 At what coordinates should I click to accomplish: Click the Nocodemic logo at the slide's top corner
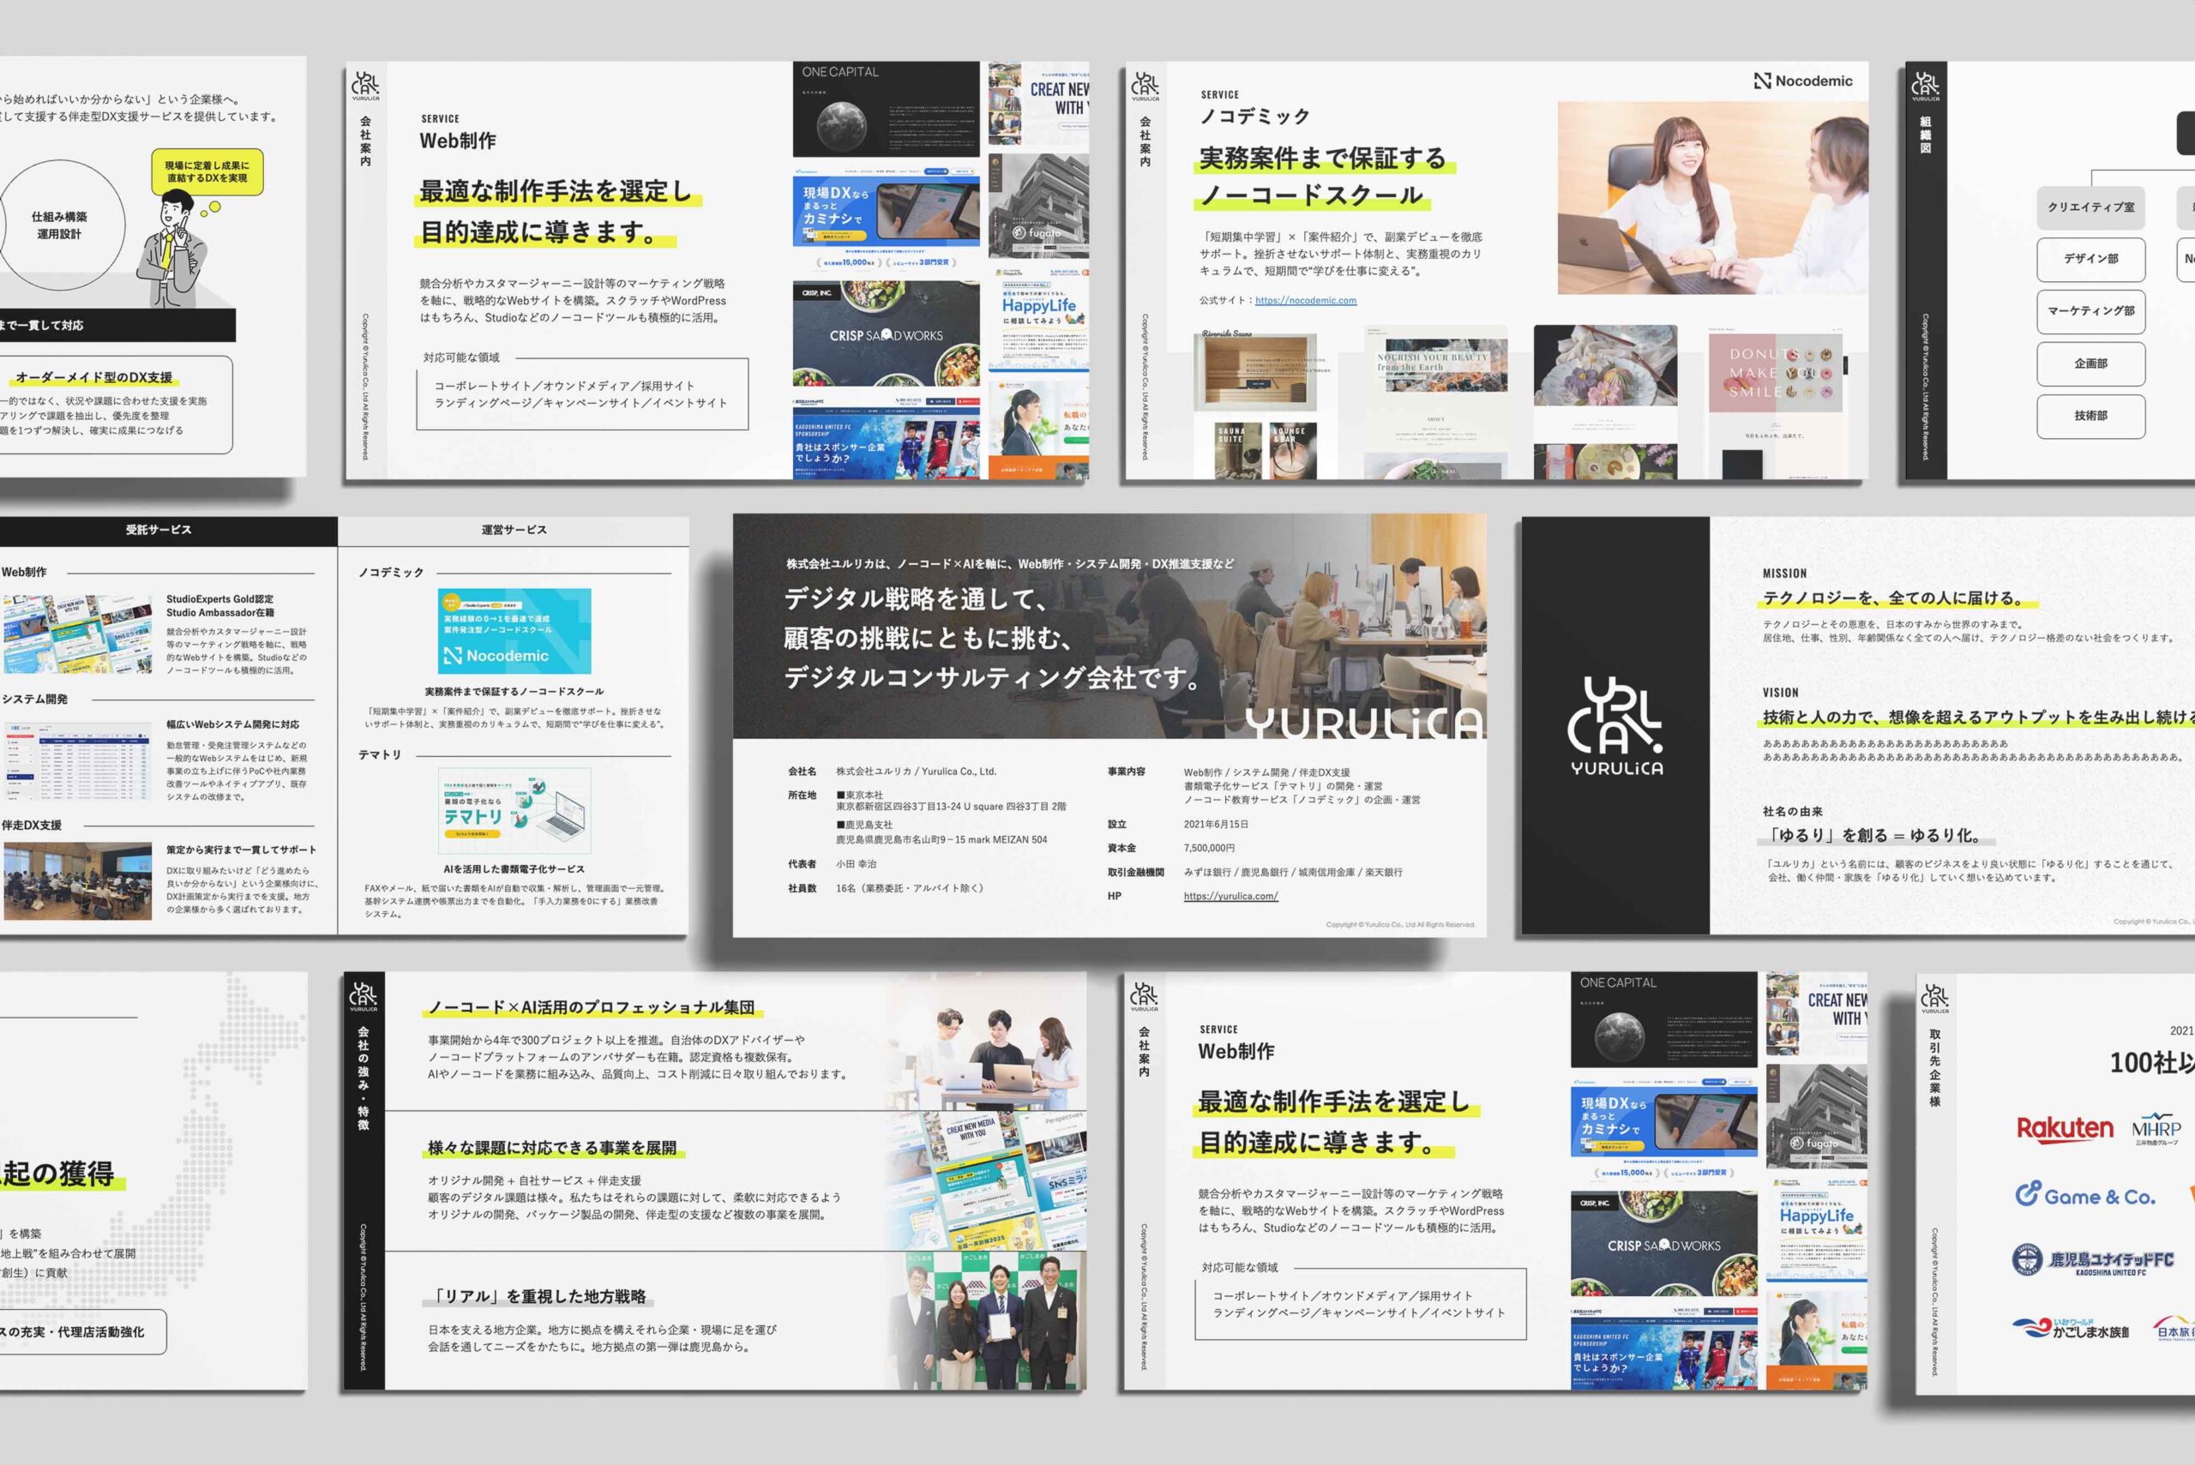click(1802, 81)
